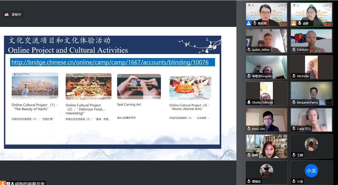Image resolution: width=338 pixels, height=185 pixels.
Task: Click the muted mic icon beside BenjaminParris
Action: [x=294, y=102]
